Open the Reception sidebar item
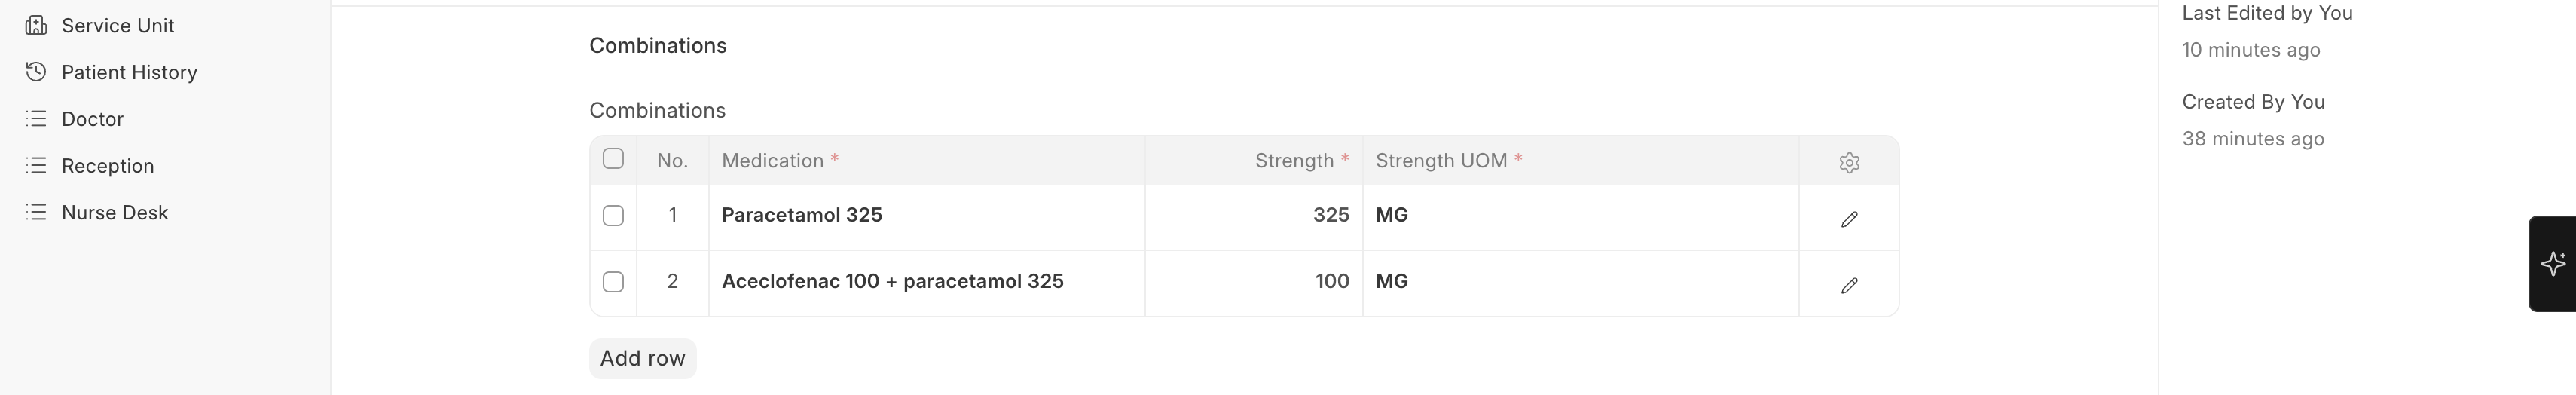This screenshot has width=2576, height=395. click(x=107, y=165)
